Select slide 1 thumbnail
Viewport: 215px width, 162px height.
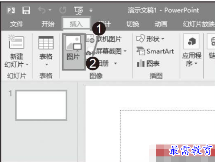41,105
